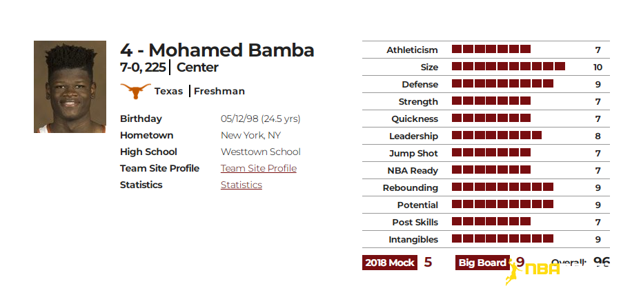The image size is (621, 286).
Task: Click the Post Skills rating label
Action: [415, 223]
